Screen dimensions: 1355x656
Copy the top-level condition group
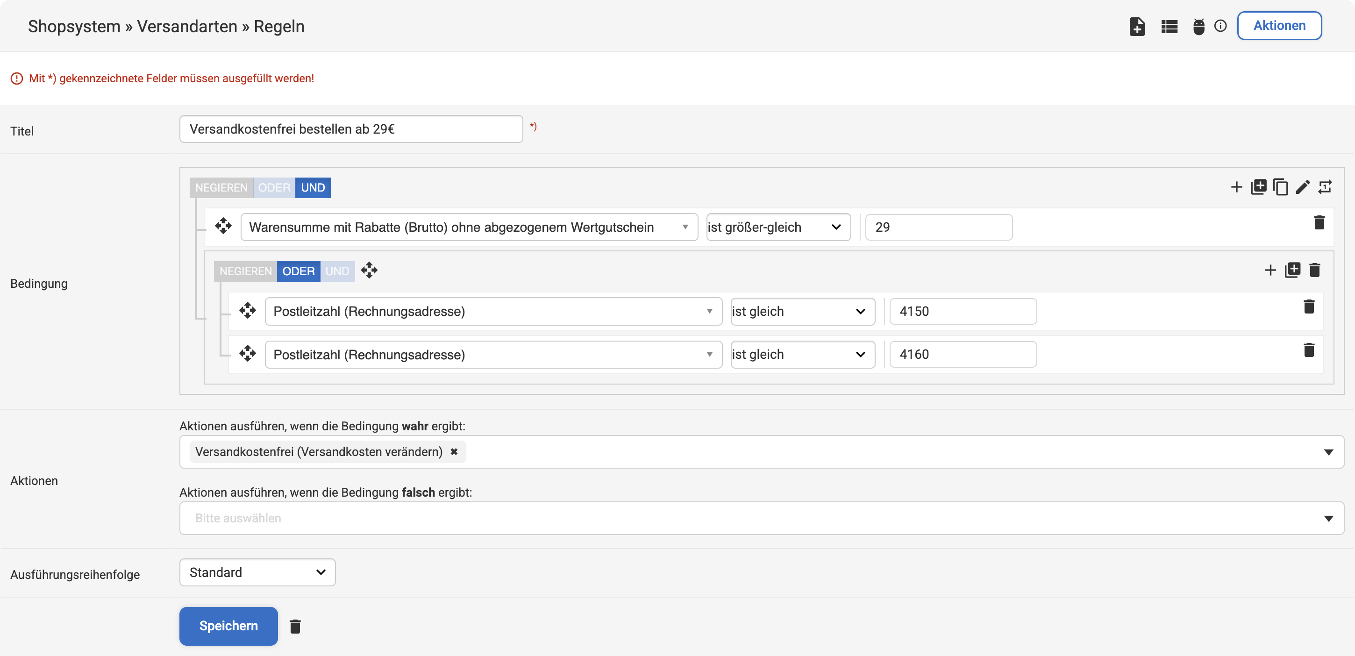pos(1280,187)
